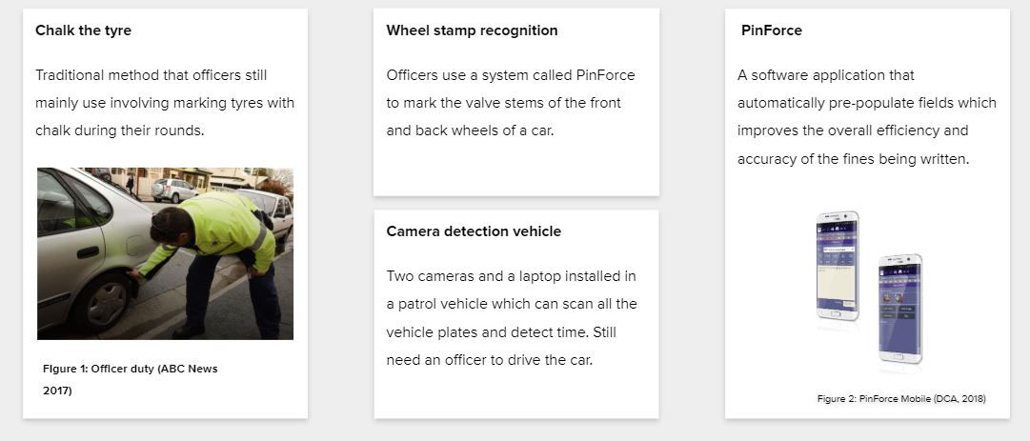
Task: Click the silver car's door handle
Action: click(88, 252)
